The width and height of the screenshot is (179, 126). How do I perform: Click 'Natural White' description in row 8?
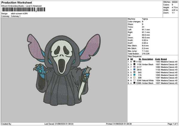tap(148, 81)
